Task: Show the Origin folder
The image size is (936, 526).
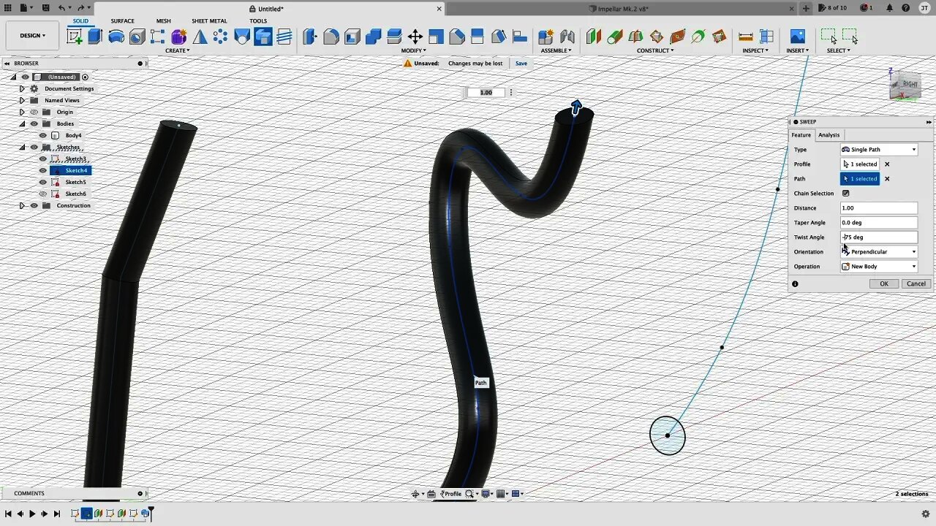Action: pyautogui.click(x=34, y=112)
